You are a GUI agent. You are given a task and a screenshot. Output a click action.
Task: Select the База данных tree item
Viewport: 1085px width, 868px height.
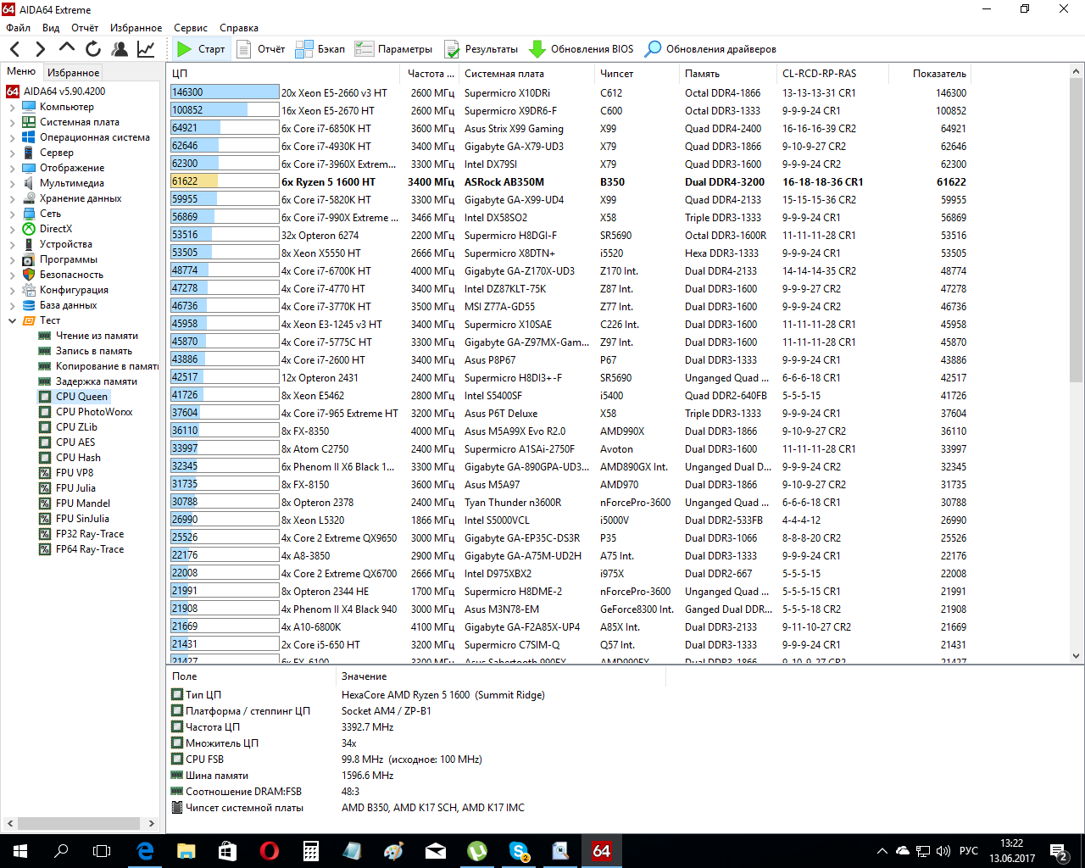click(x=58, y=305)
